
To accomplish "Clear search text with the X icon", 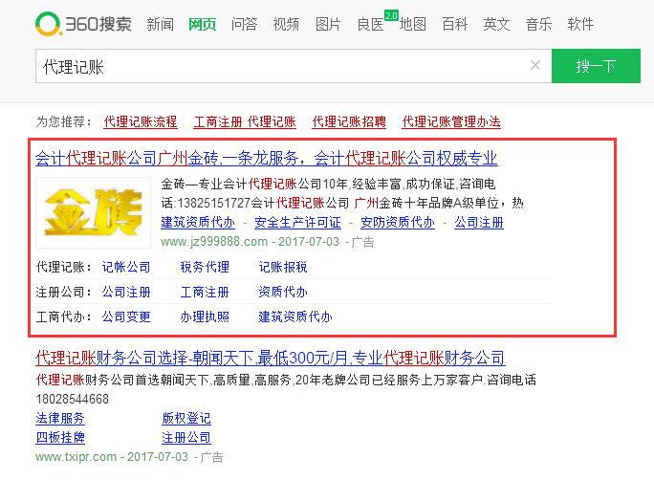I will click(535, 66).
